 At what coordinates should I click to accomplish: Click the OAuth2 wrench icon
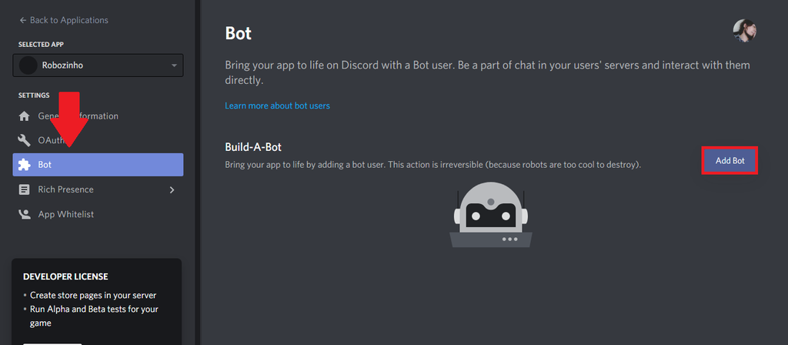coord(24,140)
